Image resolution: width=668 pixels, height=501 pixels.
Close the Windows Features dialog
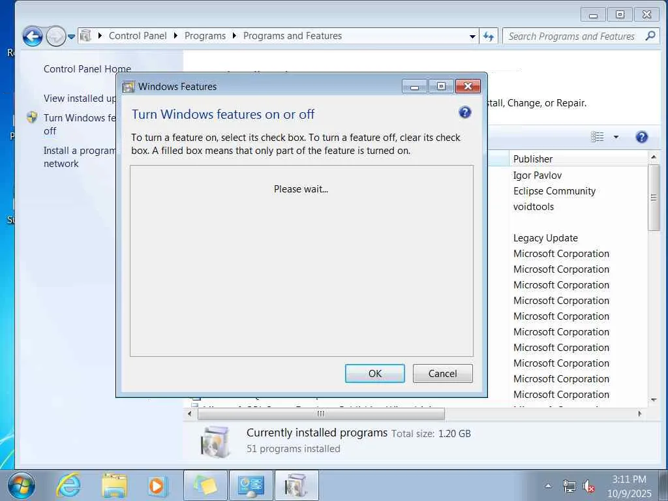468,87
